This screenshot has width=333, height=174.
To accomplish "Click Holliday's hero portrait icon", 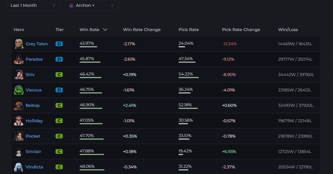I will point(19,121).
